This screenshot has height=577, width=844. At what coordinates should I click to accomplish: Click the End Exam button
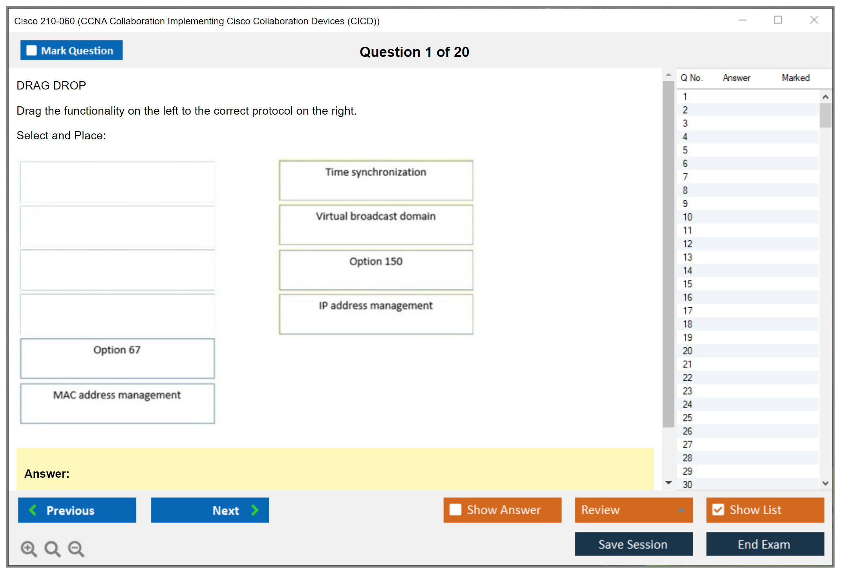764,544
